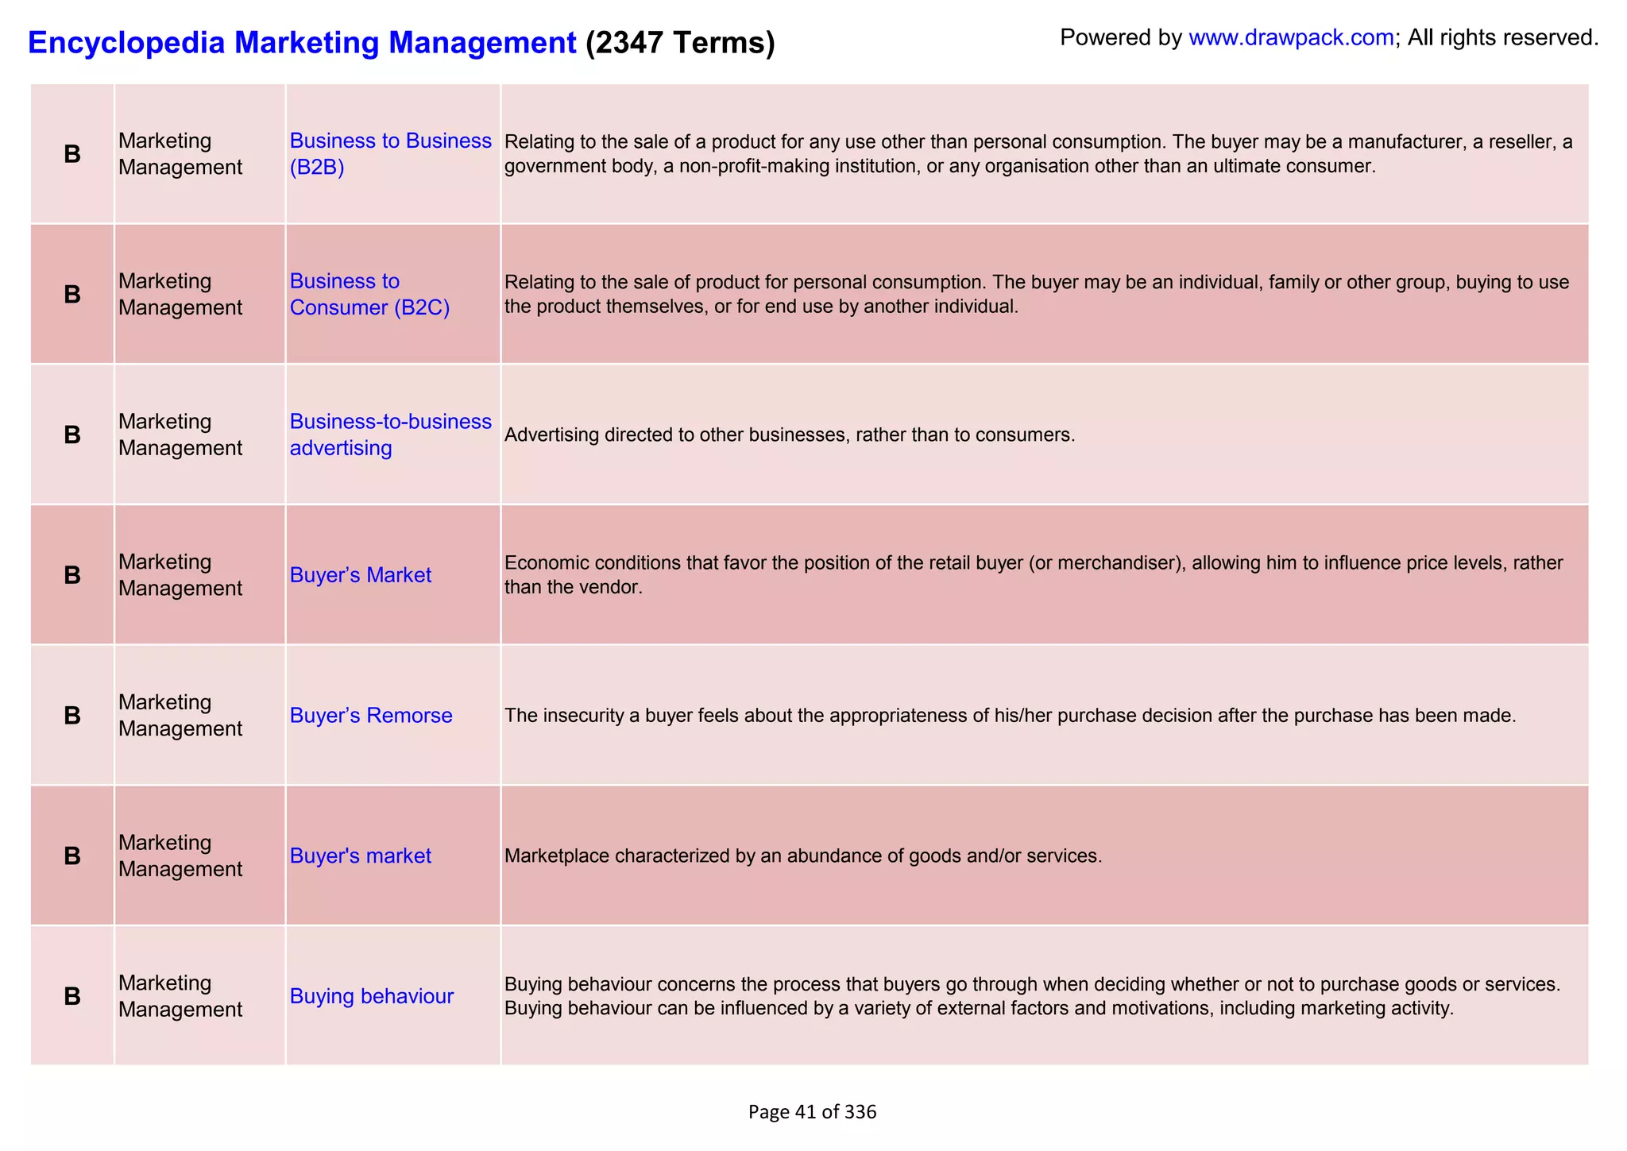Click the definition starting 'Relating to the sale of a product for any use'
1627x1151 pixels.
1038,154
